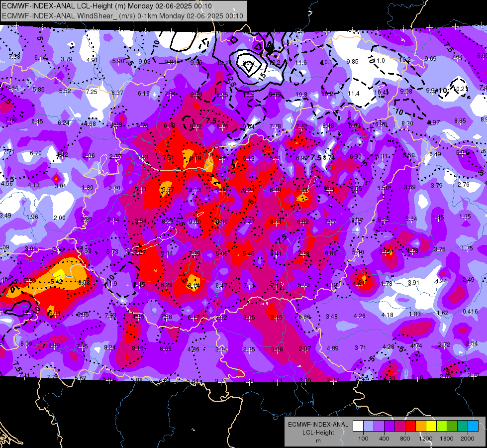487x448 pixels.
Task: Click the 1600 label under the legend
Action: pyautogui.click(x=447, y=439)
